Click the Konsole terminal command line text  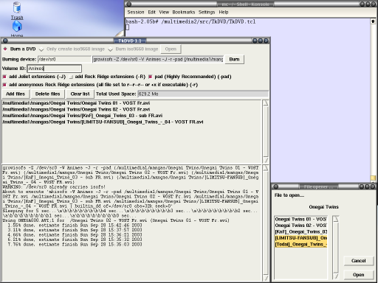(x=190, y=21)
